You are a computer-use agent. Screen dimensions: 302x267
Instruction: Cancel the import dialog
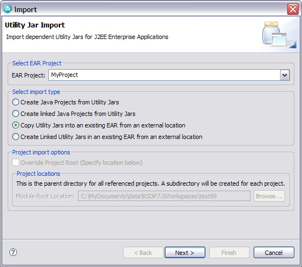pos(273,252)
